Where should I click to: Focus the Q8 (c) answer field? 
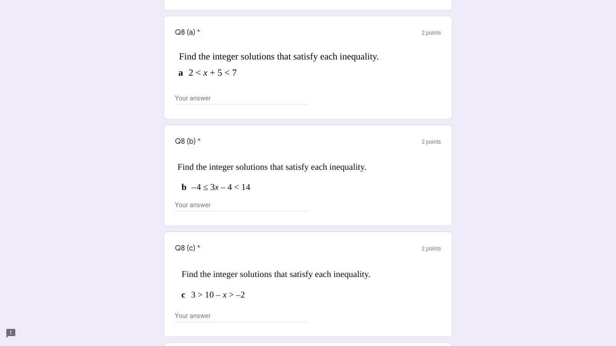point(241,316)
